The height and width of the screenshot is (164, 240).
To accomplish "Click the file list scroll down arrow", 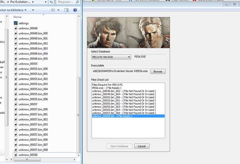I will click(x=79, y=155).
